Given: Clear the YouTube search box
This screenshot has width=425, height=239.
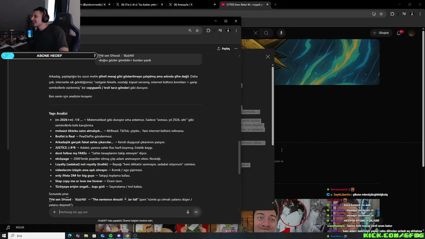Looking at the screenshot, I should tap(256, 33).
